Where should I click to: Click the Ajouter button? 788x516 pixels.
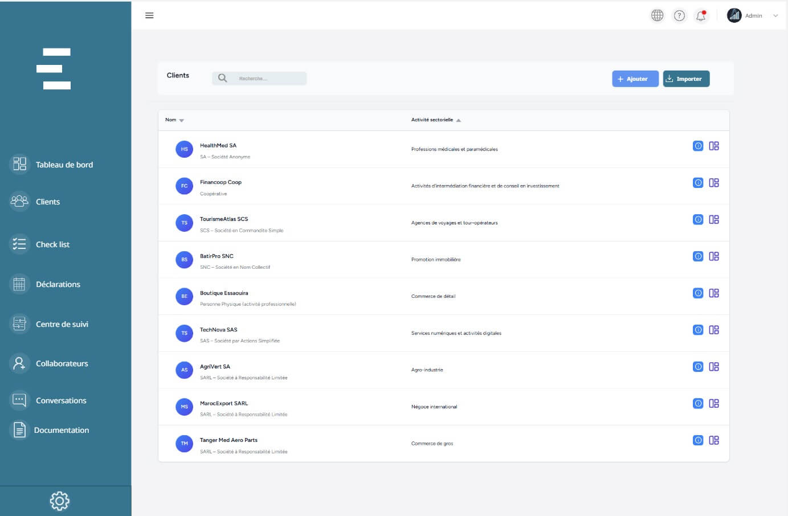coord(635,79)
